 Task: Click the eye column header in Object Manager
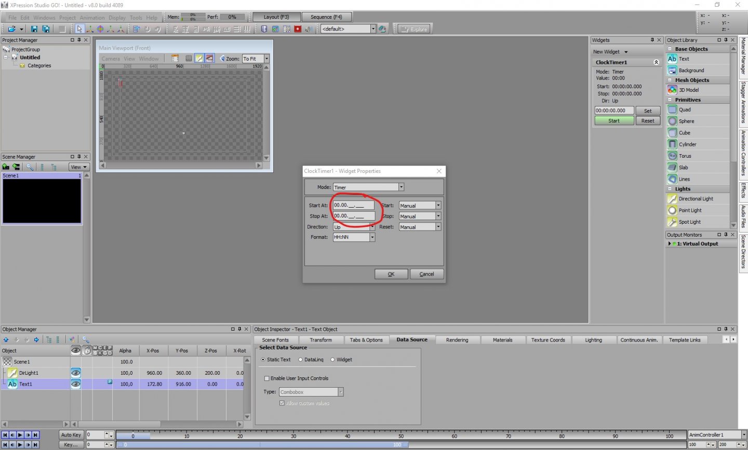coord(76,350)
